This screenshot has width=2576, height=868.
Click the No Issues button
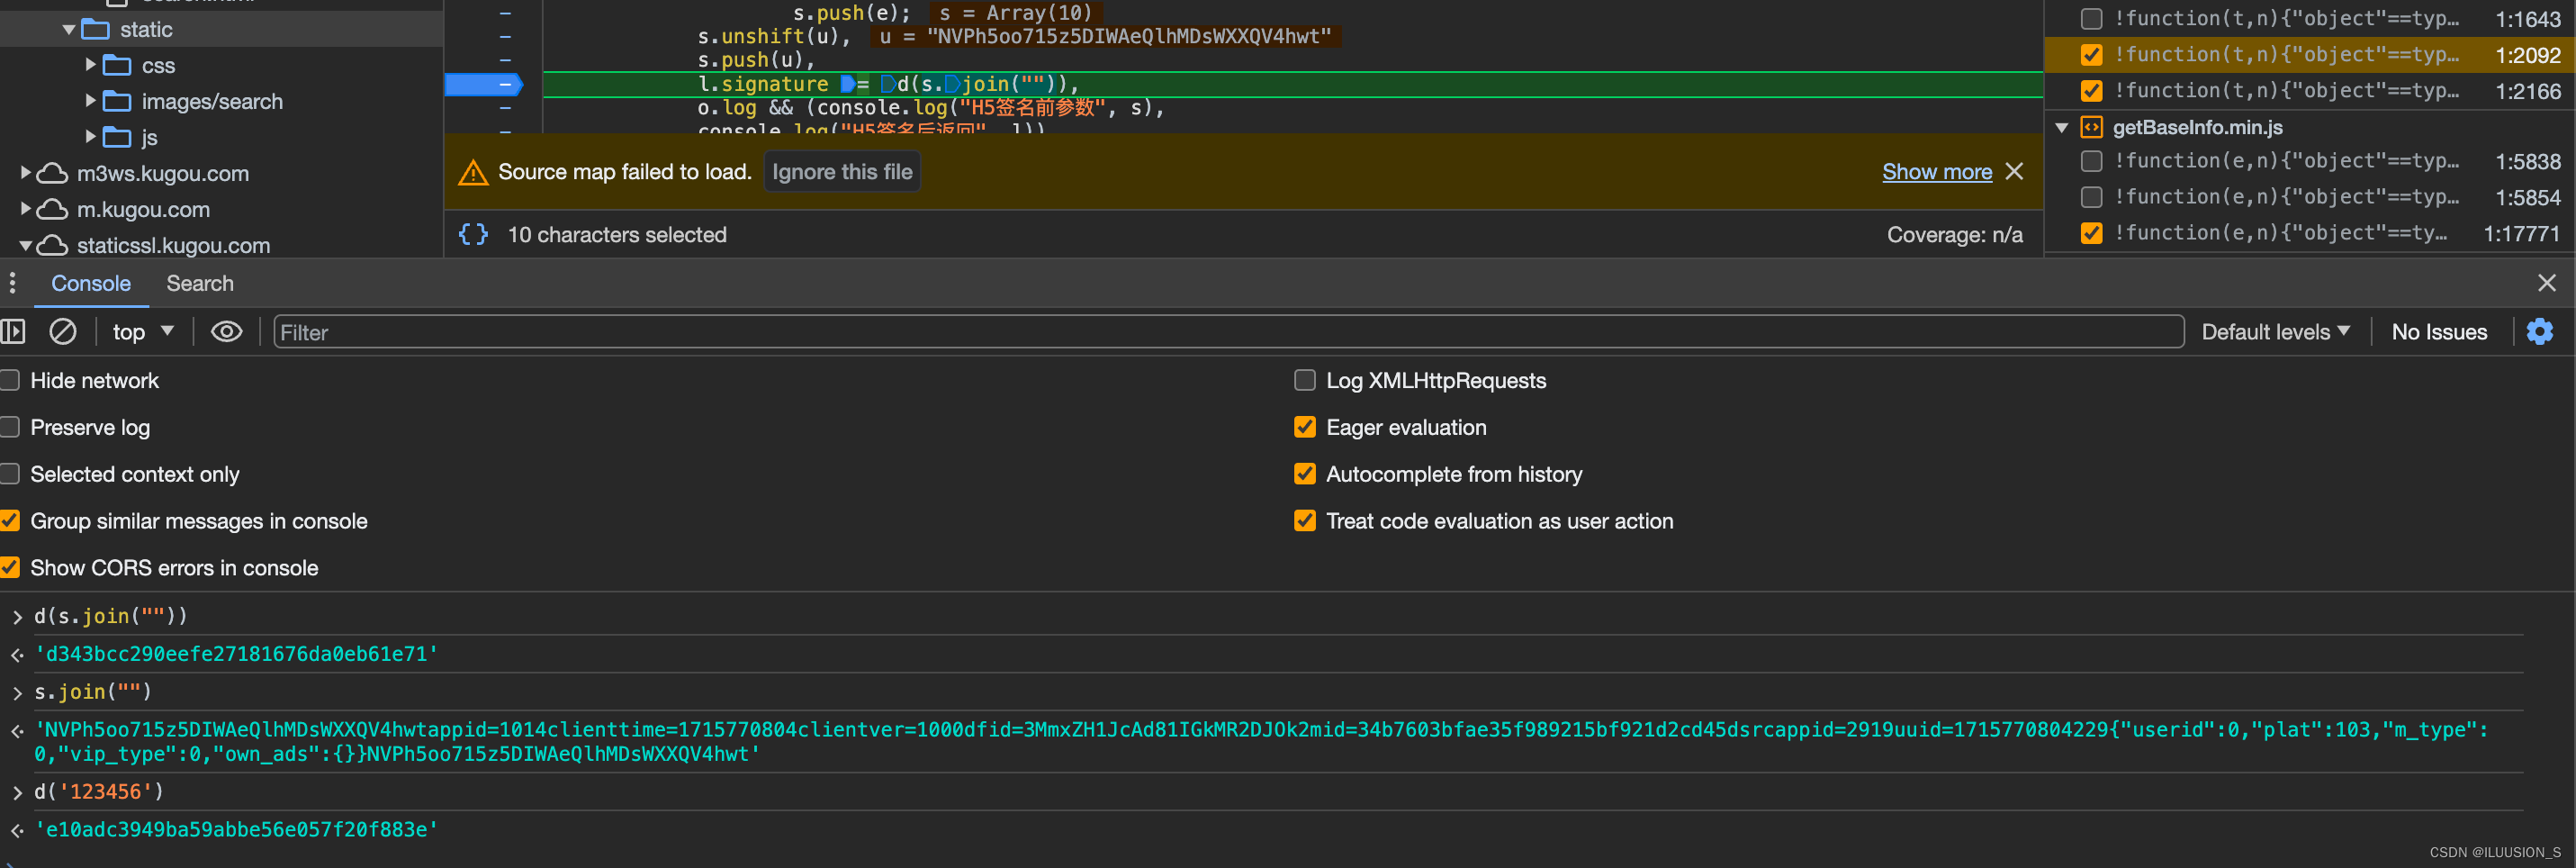pyautogui.click(x=2439, y=332)
